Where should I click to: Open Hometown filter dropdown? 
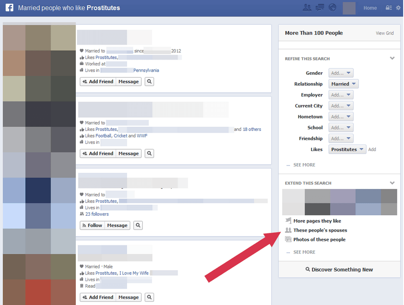(341, 117)
